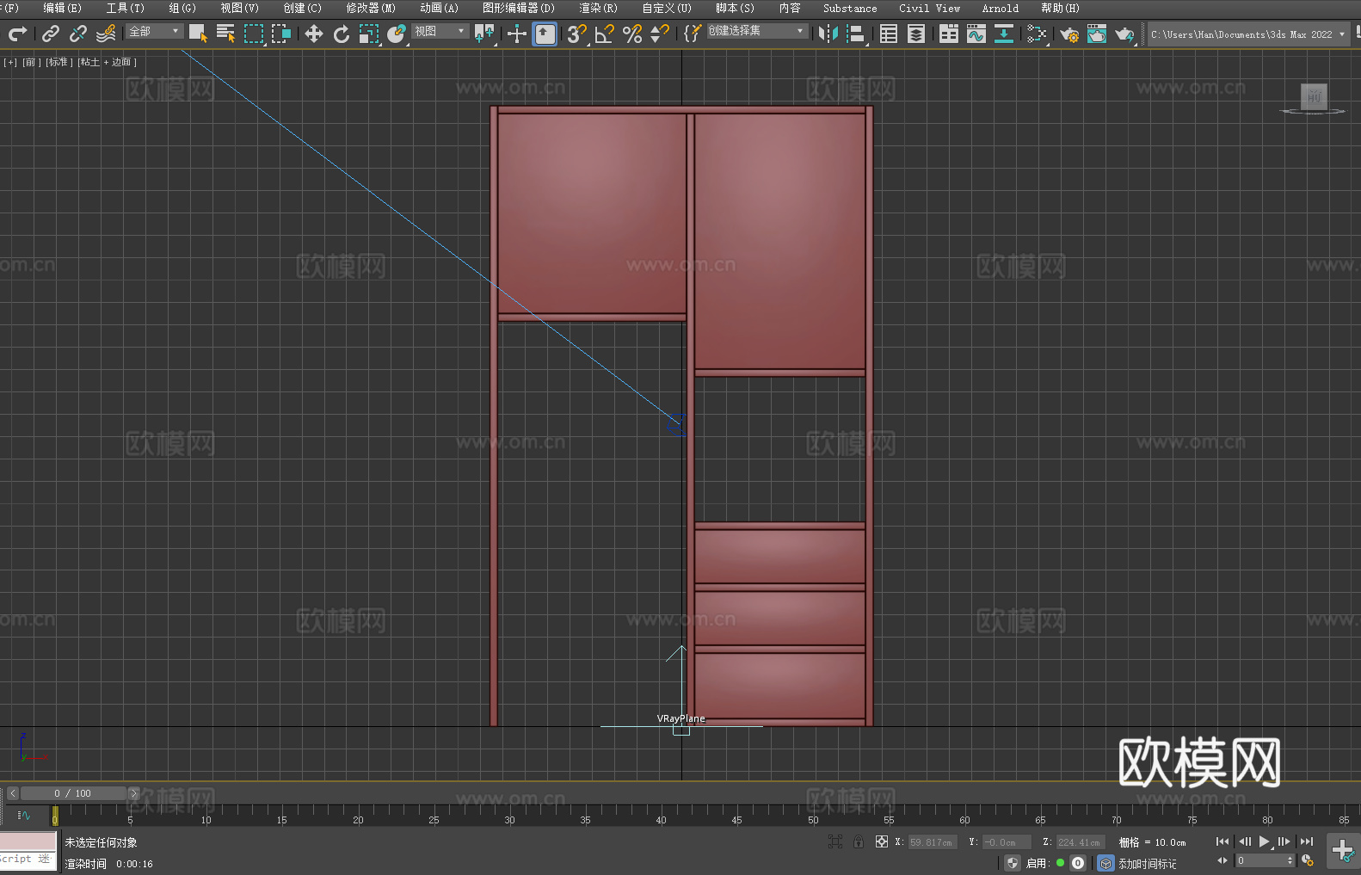Screen dimensions: 1361x875
Task: Toggle Percent Snap button
Action: (632, 34)
